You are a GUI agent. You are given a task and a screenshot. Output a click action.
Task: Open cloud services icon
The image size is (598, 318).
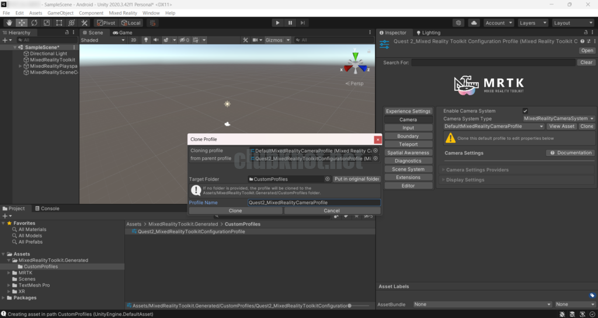474,23
